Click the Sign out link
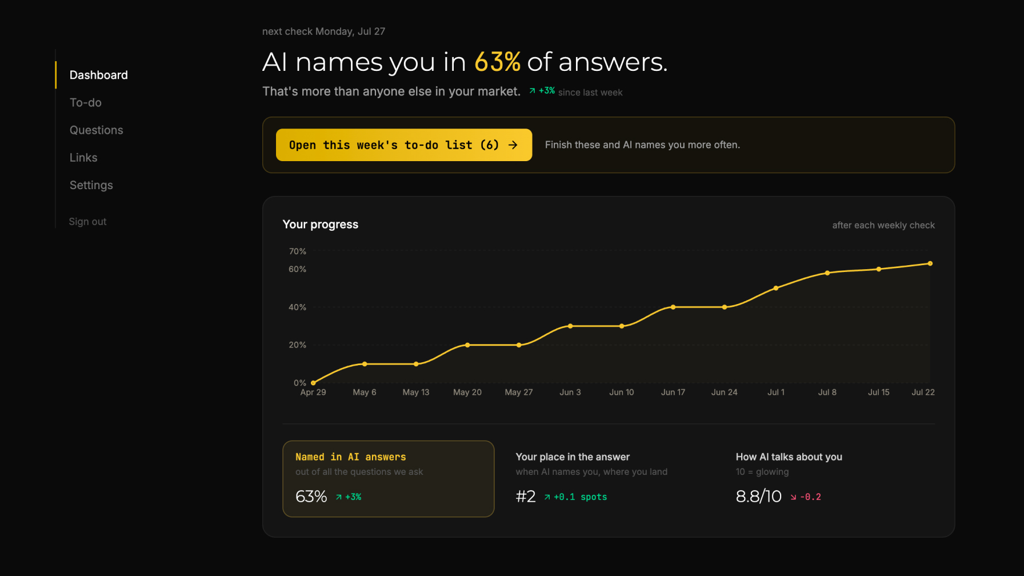 (x=87, y=221)
